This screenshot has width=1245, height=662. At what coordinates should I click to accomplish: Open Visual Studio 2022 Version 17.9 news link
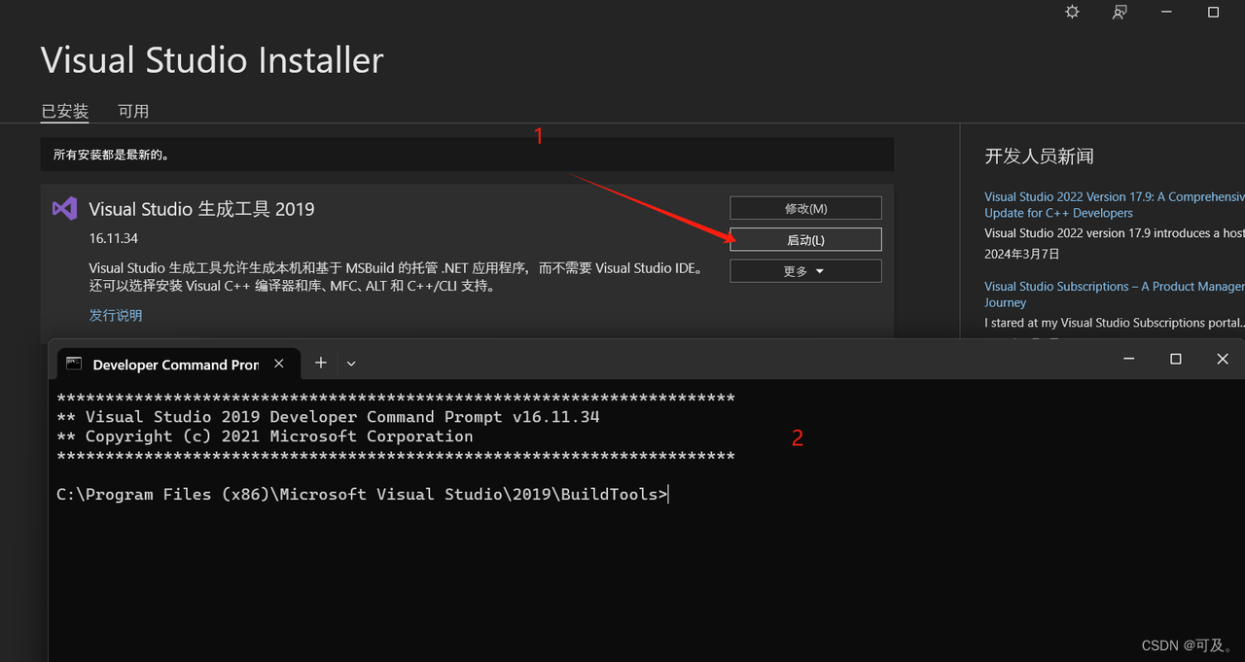1115,204
